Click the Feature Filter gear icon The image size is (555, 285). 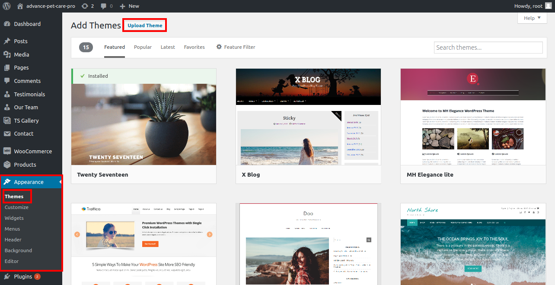[x=219, y=47]
